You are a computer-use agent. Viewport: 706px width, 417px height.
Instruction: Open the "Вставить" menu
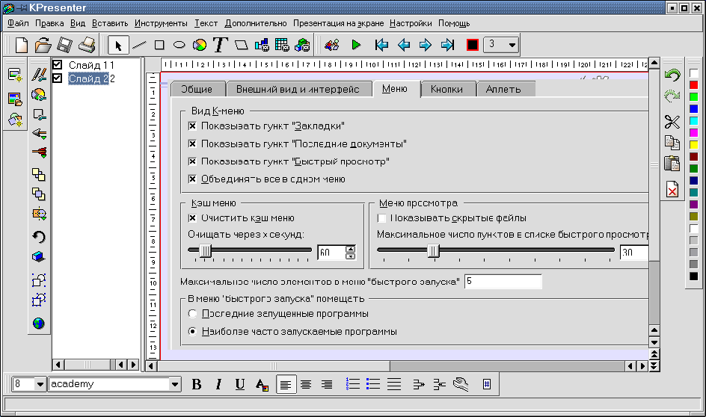110,23
